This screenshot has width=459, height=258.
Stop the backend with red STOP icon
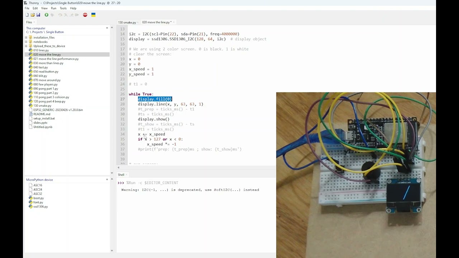(x=85, y=15)
